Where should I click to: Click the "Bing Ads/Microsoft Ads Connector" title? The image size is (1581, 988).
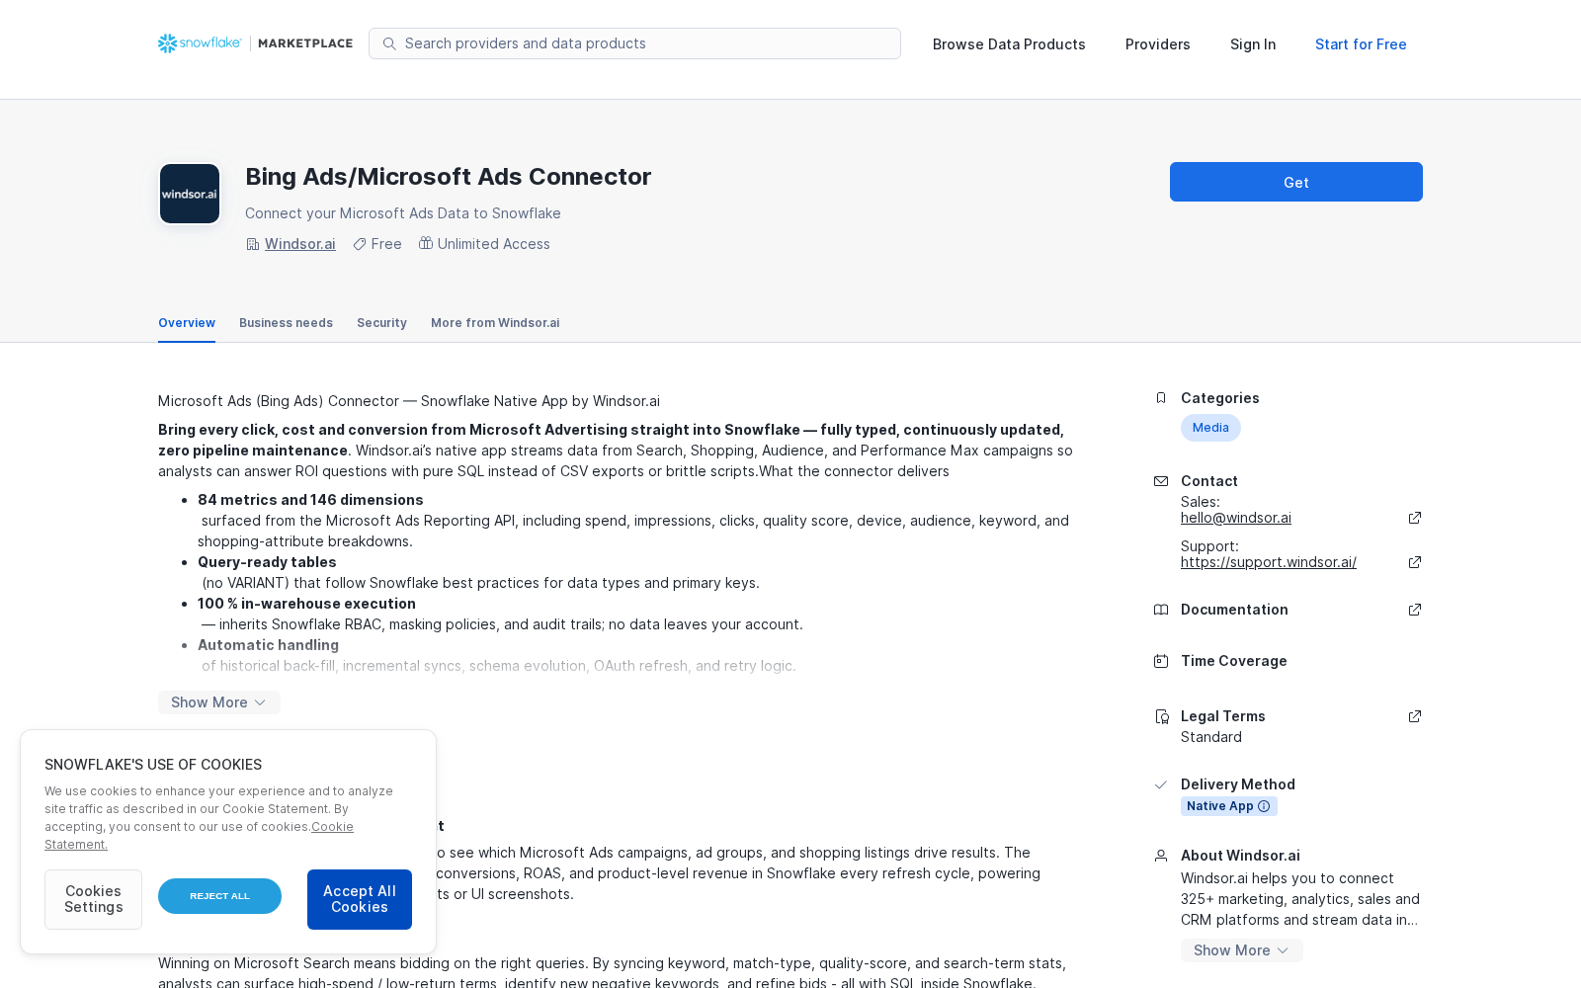[x=449, y=177]
